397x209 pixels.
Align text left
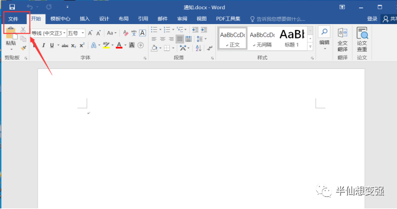point(154,39)
